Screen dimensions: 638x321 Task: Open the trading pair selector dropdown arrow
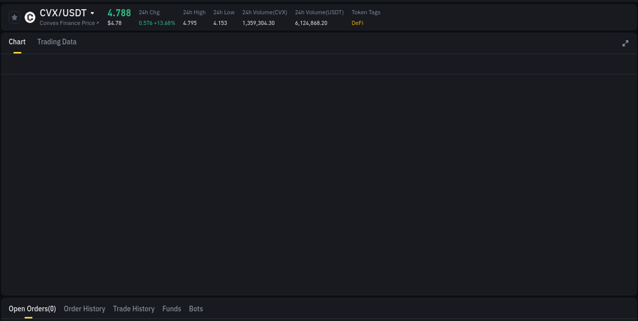click(93, 13)
